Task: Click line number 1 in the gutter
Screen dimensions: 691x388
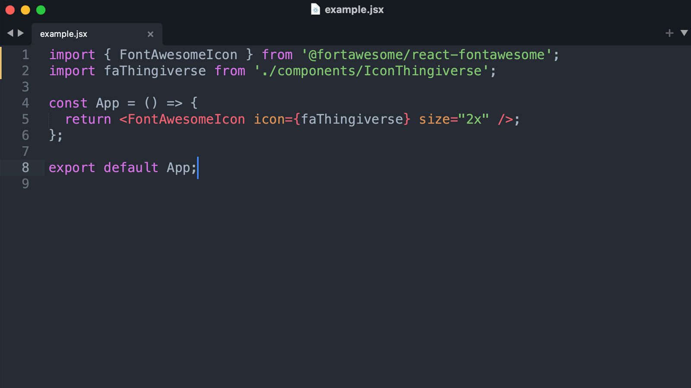Action: 25,55
